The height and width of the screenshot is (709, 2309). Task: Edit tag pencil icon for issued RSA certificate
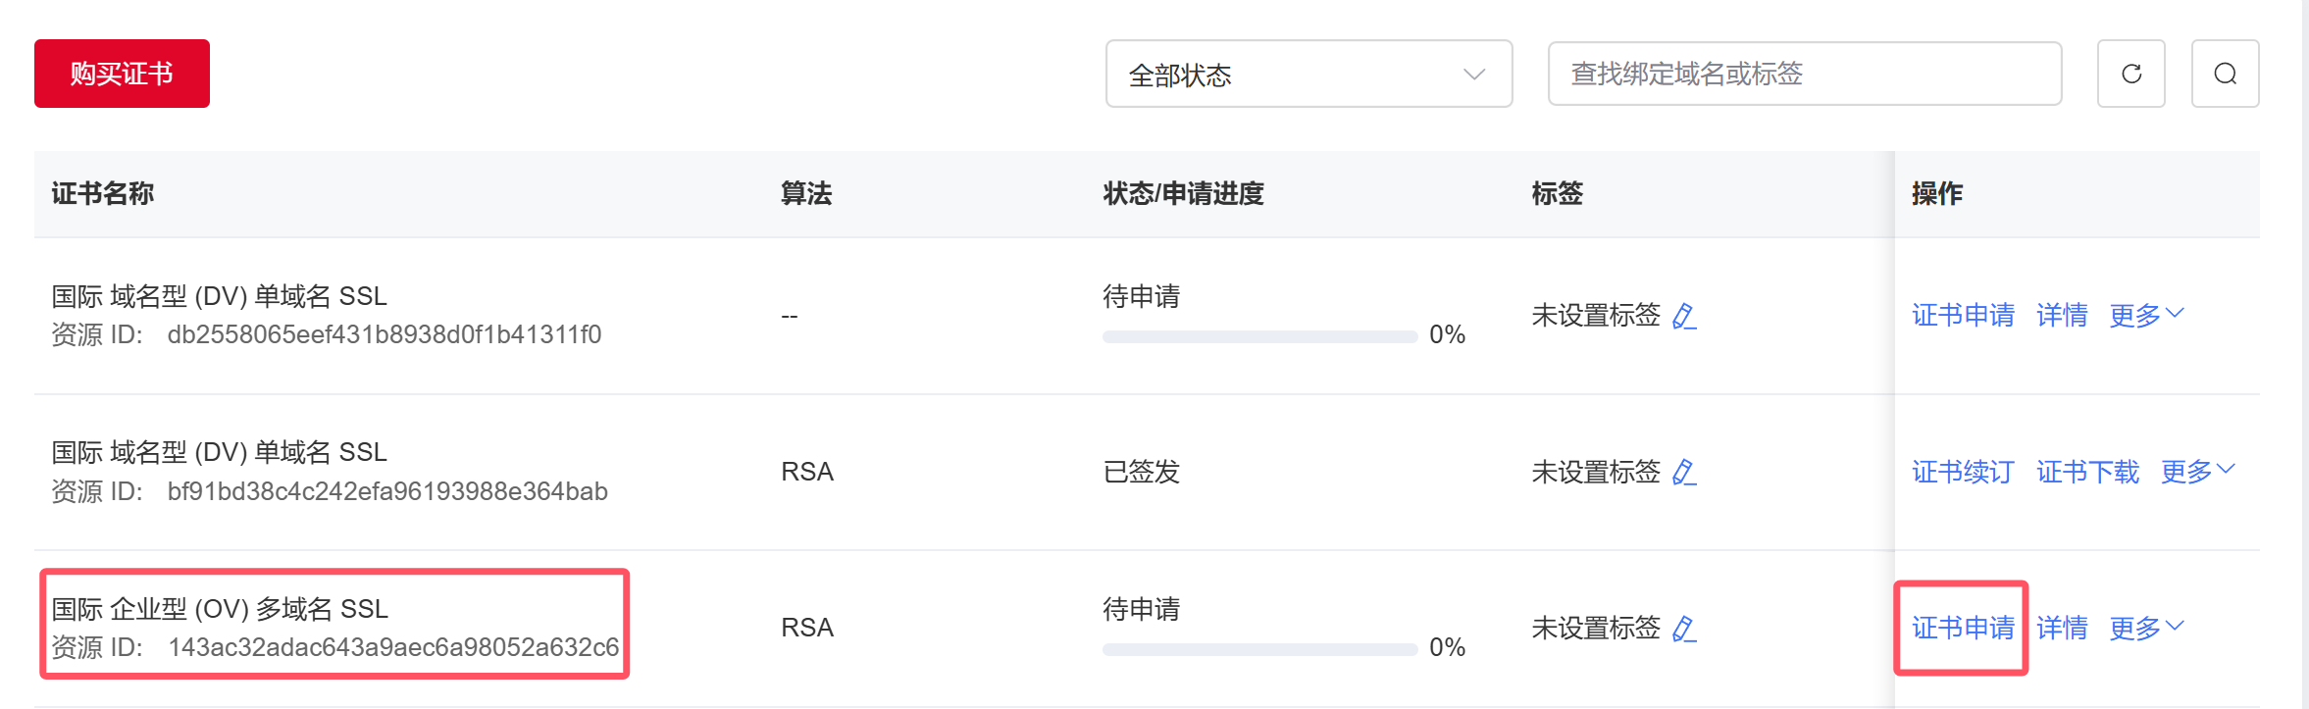pos(1684,472)
